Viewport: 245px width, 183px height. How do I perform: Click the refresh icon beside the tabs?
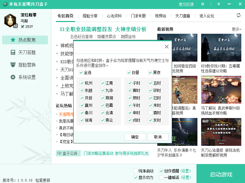(239, 15)
